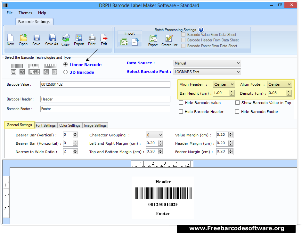Increase Narrow to Wide Ratio value
Viewport: 302px width, 233px height.
pos(75,150)
